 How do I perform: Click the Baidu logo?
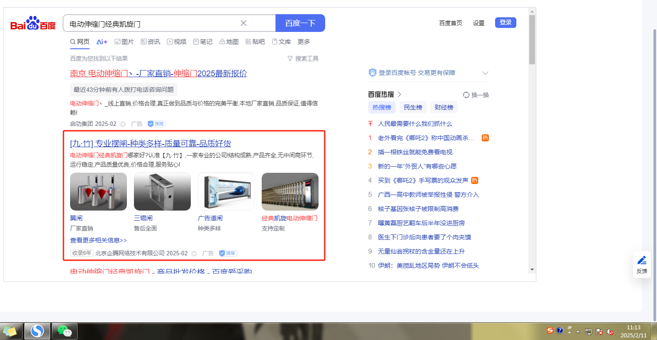tap(33, 23)
